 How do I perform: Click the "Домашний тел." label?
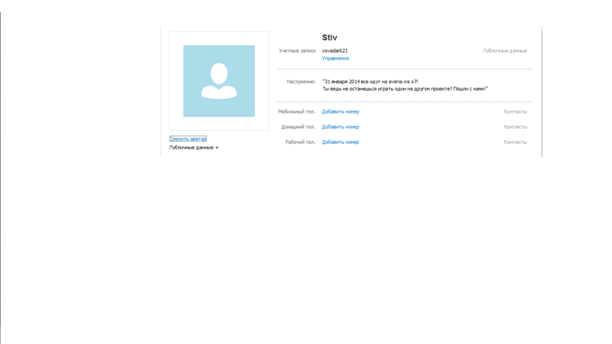coord(298,127)
